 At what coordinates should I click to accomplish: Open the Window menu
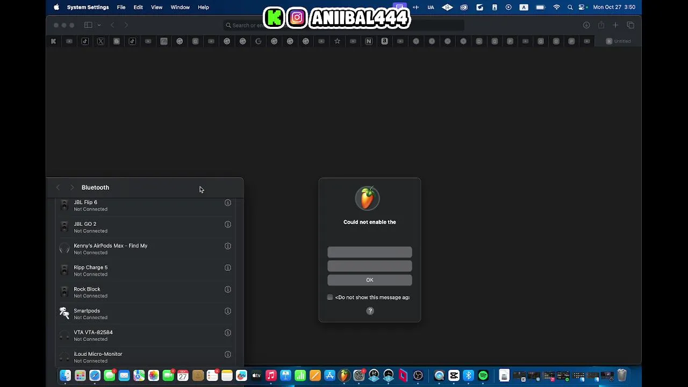tap(180, 8)
